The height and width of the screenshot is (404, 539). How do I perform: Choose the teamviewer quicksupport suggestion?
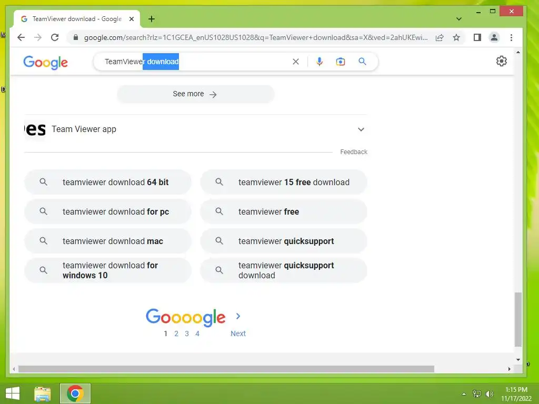(x=284, y=241)
